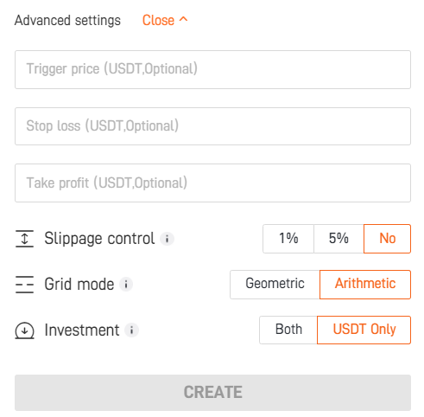Set slippage control to 5%
424x417 pixels.
(339, 239)
